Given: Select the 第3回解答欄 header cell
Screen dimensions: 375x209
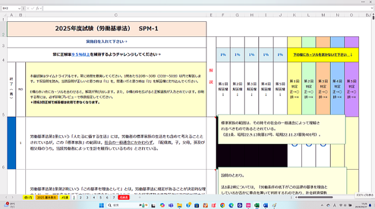Looking at the screenshot, I should tap(252, 89).
